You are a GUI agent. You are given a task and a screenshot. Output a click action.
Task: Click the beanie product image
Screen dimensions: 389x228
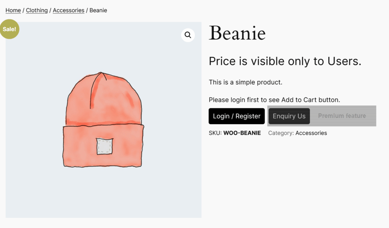click(103, 120)
